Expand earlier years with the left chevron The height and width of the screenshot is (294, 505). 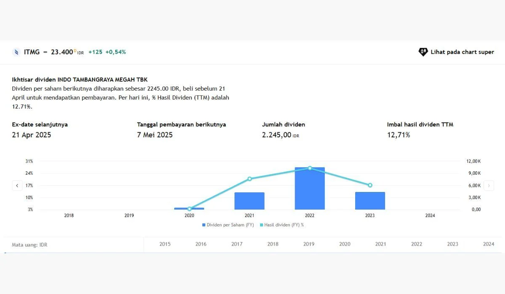[x=17, y=185]
